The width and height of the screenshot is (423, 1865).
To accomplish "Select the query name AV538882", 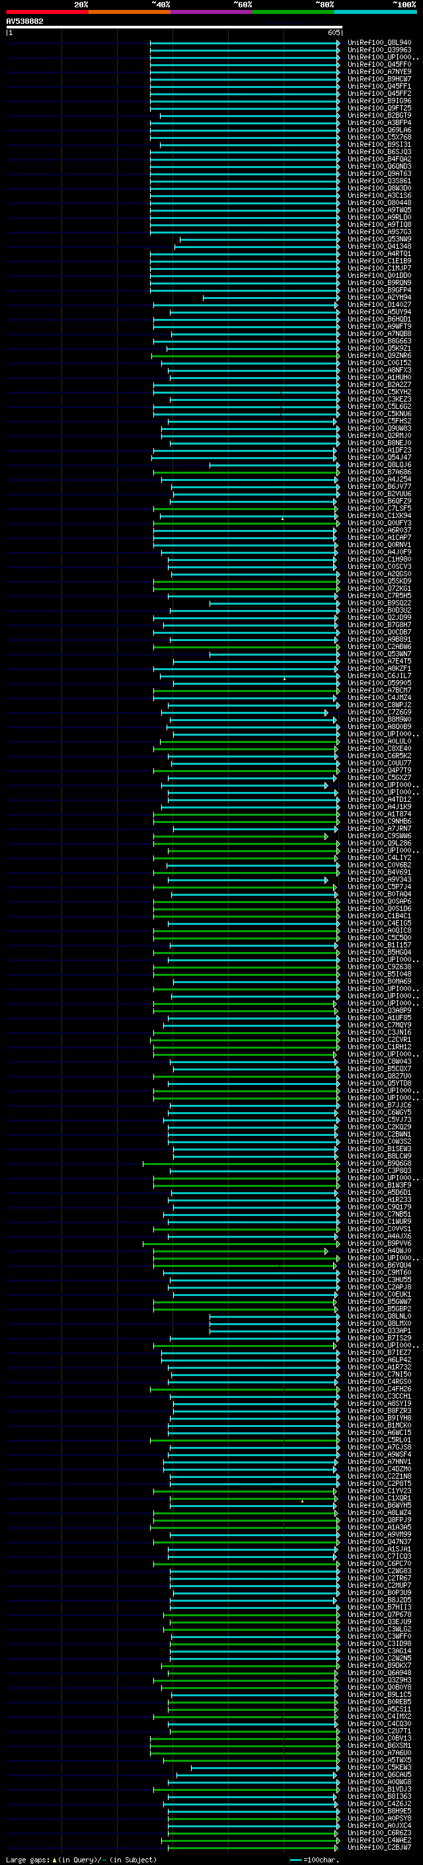I will point(24,21).
